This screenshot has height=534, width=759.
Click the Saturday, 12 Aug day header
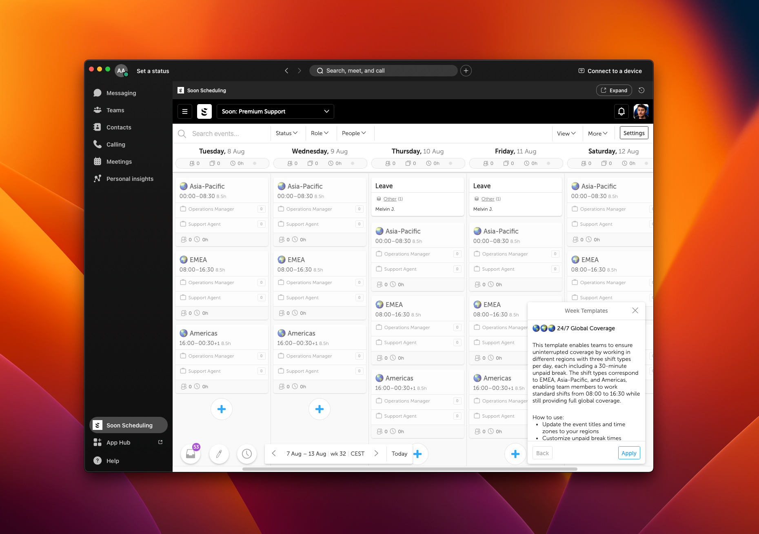click(613, 151)
